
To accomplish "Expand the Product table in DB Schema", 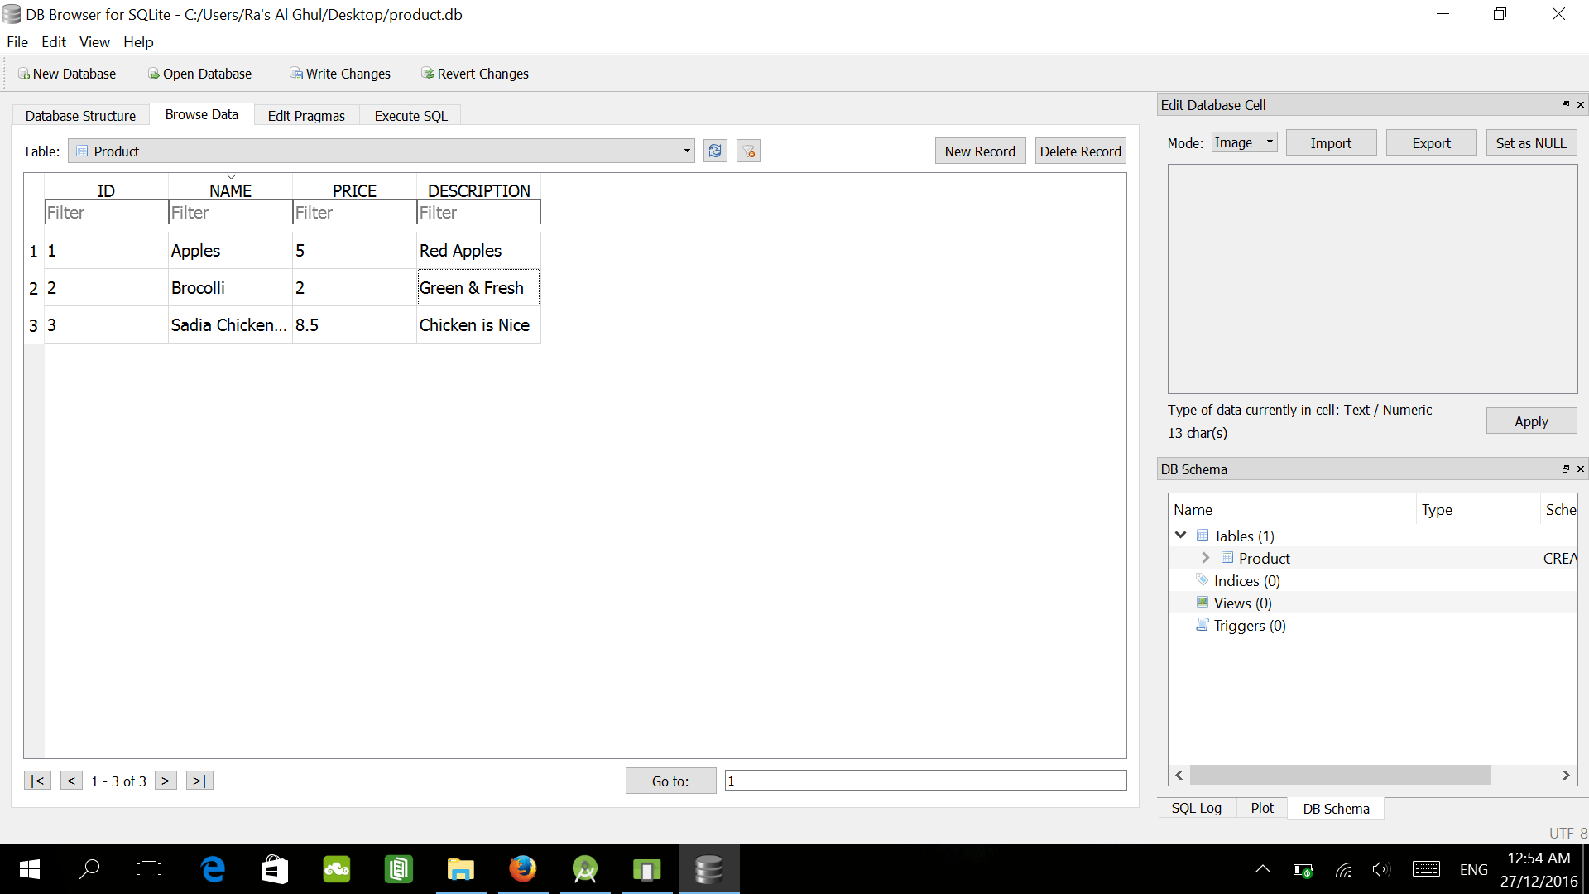I will click(1206, 558).
